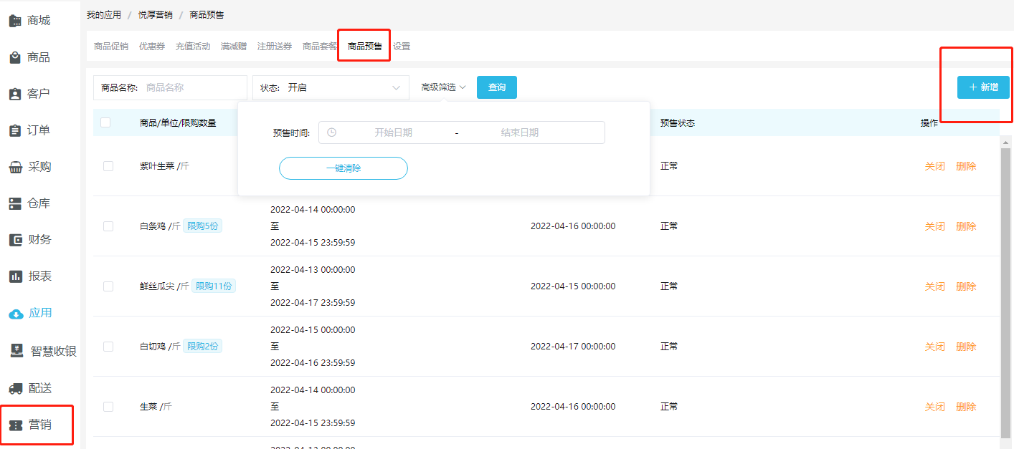
Task: Click the 一键清除 button
Action: coord(343,168)
